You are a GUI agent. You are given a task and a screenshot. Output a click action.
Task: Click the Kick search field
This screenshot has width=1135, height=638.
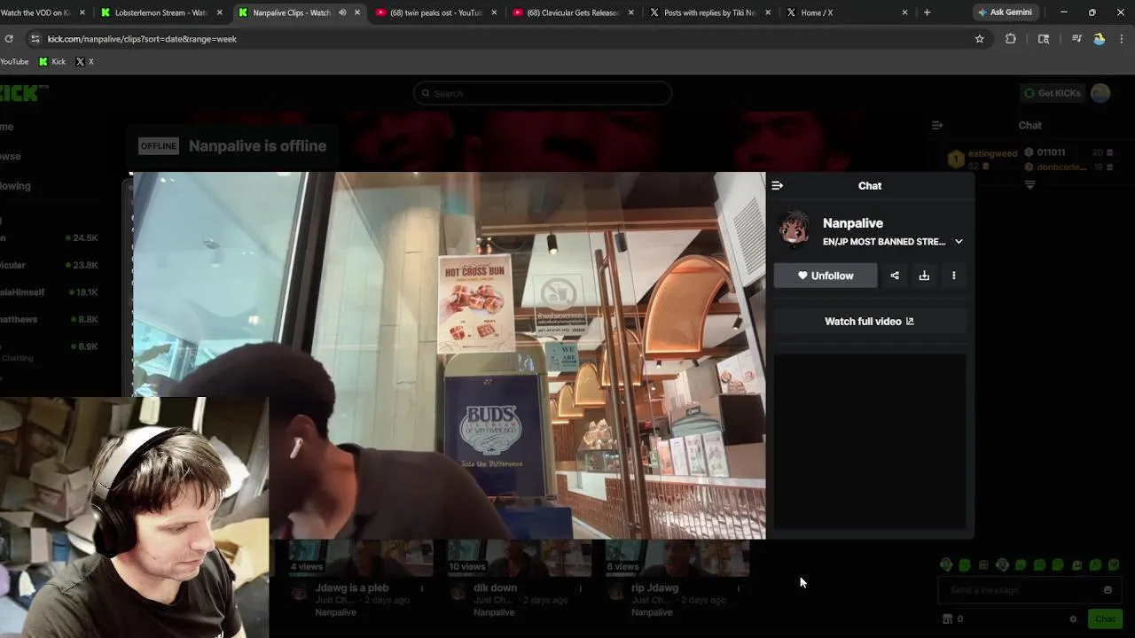point(543,93)
